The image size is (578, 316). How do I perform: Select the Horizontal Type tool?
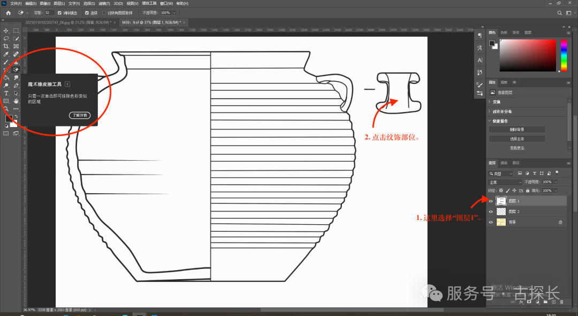pyautogui.click(x=6, y=93)
